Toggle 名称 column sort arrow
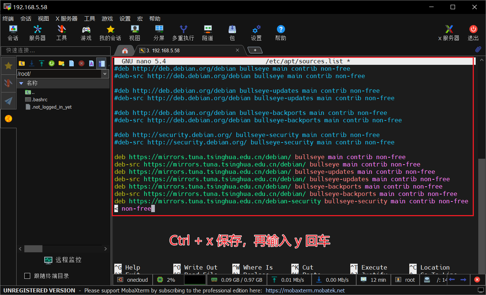The height and width of the screenshot is (295, 486). click(x=21, y=83)
